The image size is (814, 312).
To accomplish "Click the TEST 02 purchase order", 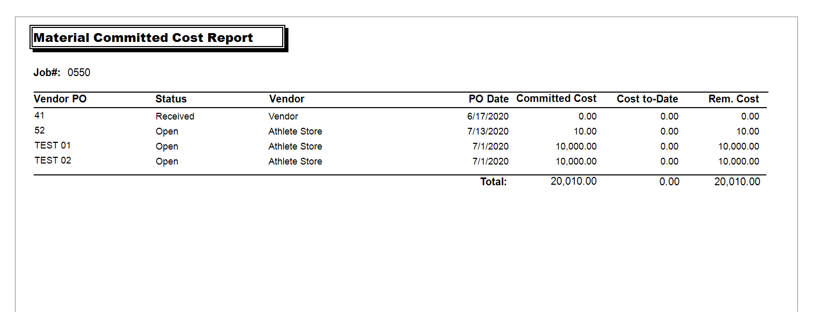I will (x=52, y=160).
